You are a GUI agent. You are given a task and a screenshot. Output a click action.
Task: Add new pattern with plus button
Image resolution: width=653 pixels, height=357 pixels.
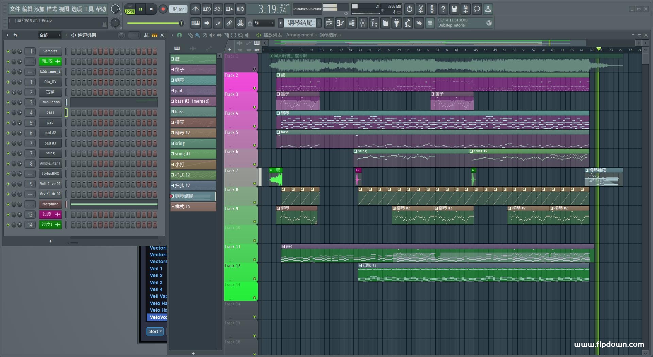pyautogui.click(x=319, y=23)
